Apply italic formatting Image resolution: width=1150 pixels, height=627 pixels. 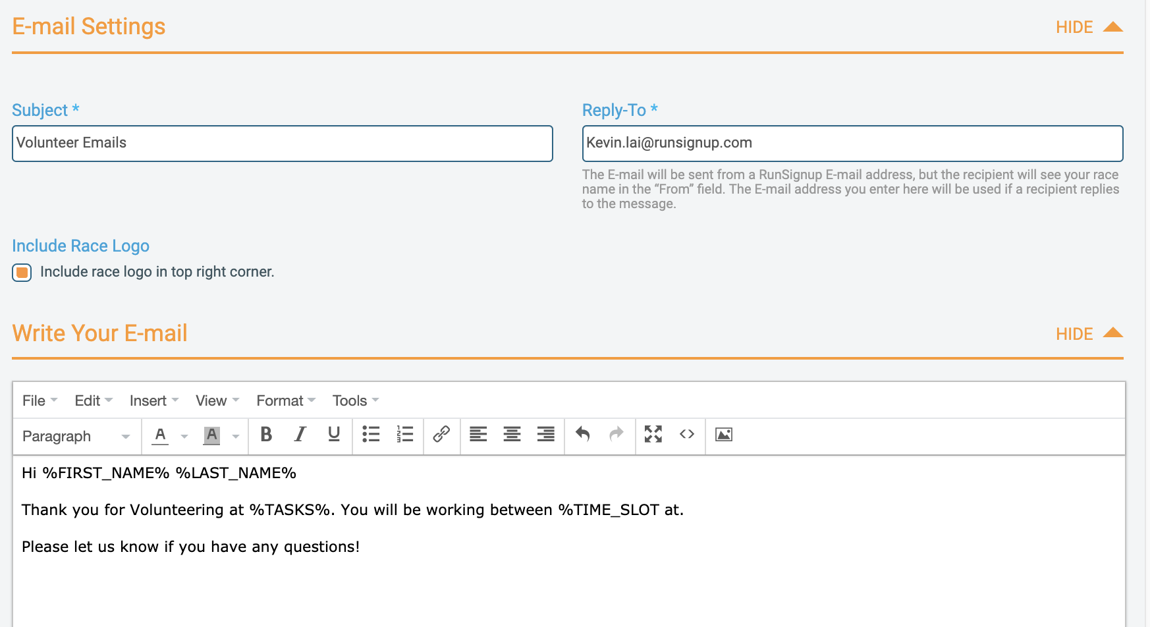(x=300, y=435)
